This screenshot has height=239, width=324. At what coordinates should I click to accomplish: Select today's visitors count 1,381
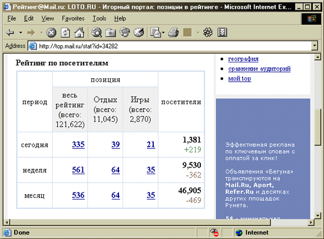(192, 140)
